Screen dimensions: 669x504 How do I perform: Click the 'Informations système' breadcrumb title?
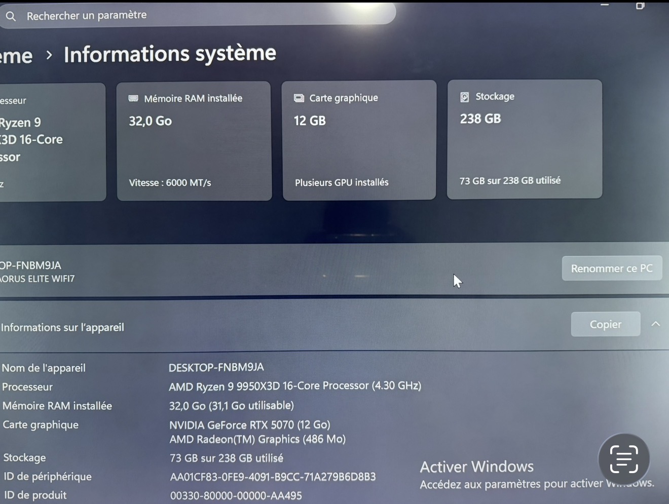click(170, 54)
